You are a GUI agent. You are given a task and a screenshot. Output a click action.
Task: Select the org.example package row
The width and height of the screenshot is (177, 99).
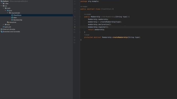[37, 13]
